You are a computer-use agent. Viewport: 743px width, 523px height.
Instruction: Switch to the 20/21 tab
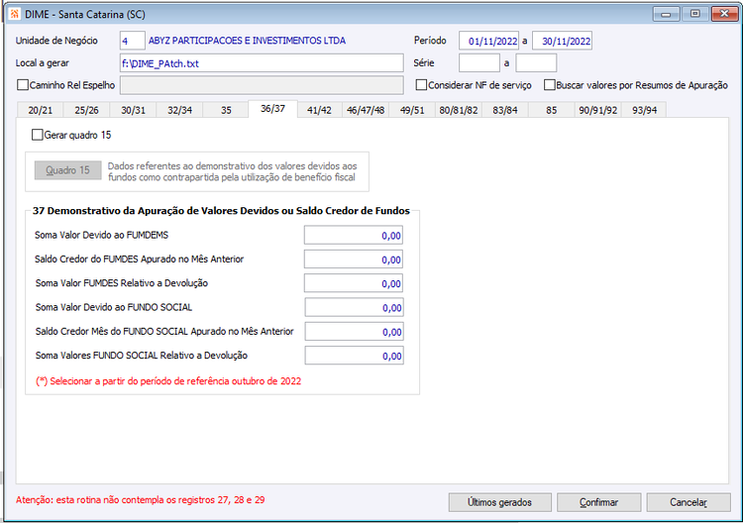pyautogui.click(x=41, y=110)
